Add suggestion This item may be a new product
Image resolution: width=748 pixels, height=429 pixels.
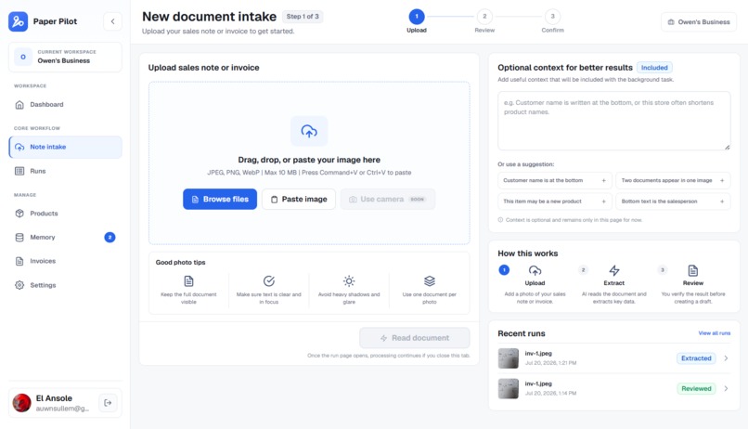click(x=554, y=201)
